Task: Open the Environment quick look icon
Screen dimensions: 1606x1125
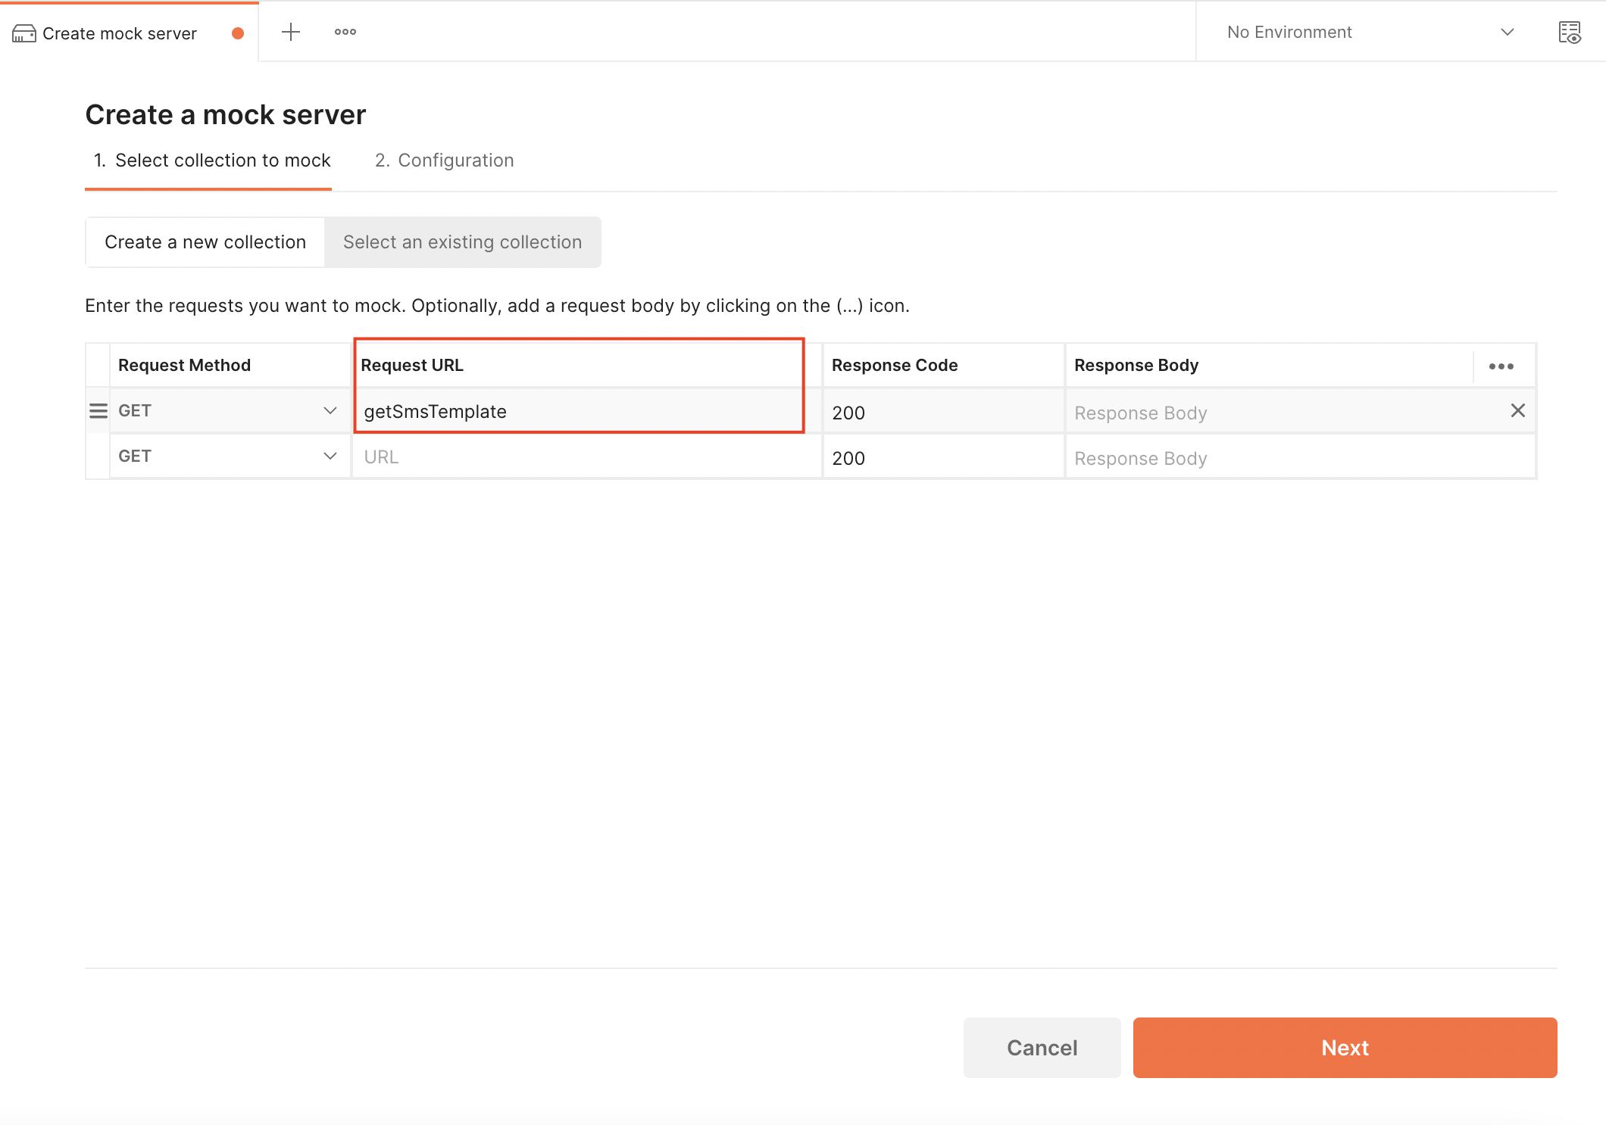Action: tap(1570, 32)
